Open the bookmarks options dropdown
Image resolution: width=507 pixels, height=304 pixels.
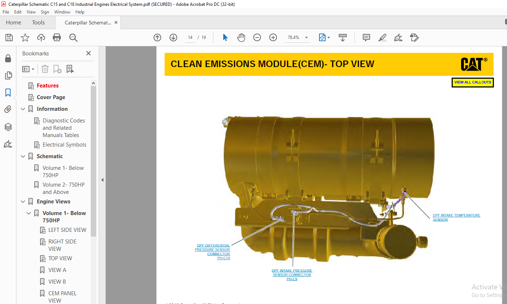click(x=28, y=69)
